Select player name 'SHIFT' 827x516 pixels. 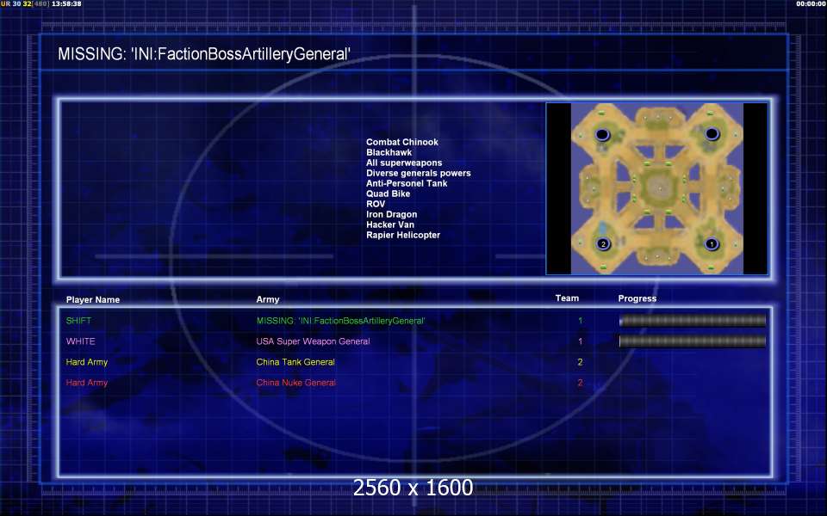(x=78, y=321)
